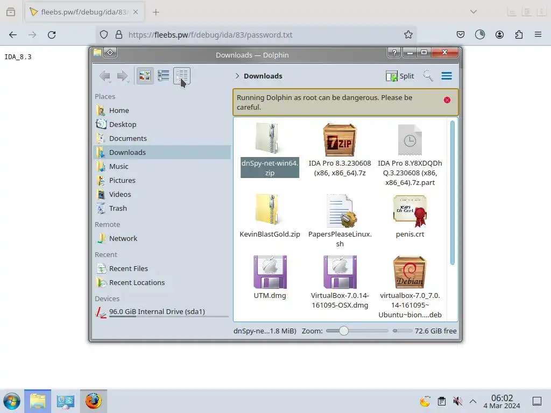551x413 pixels.
Task: Select IDA Pro 8.3 7z archive icon
Action: pyautogui.click(x=340, y=139)
